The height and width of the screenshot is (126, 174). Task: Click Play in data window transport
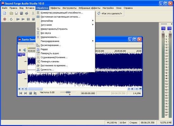tap(35, 93)
